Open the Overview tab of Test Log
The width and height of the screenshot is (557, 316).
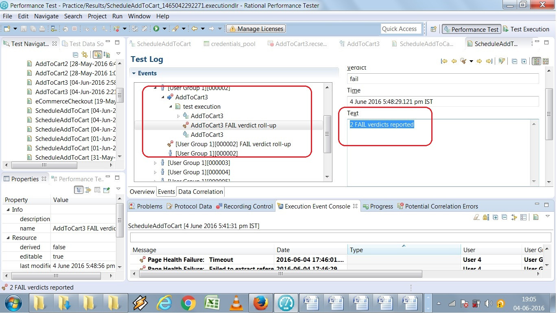coord(142,192)
